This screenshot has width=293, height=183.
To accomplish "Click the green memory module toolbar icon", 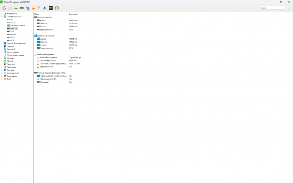I will (x=22, y=8).
